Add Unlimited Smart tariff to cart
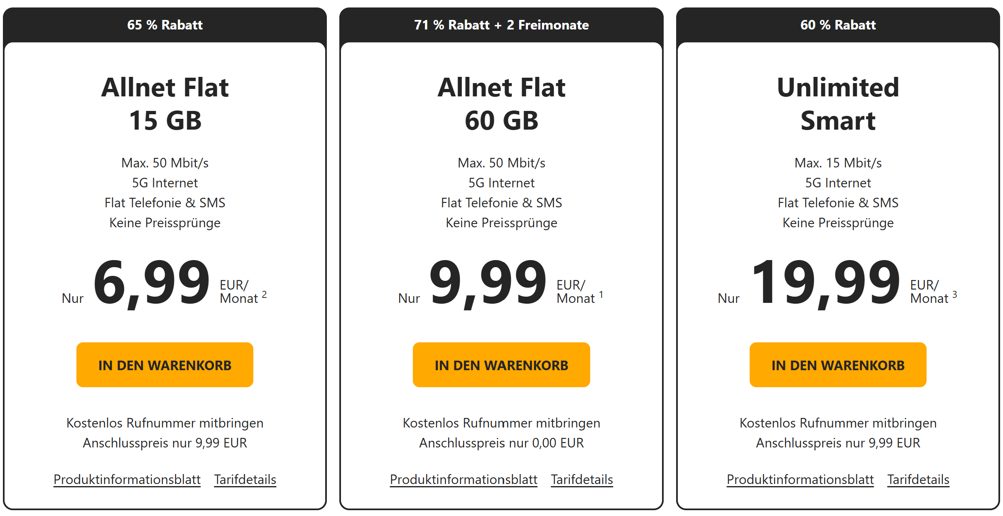 point(838,365)
